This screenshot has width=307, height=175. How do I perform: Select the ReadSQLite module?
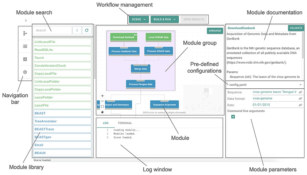[x=62, y=50]
